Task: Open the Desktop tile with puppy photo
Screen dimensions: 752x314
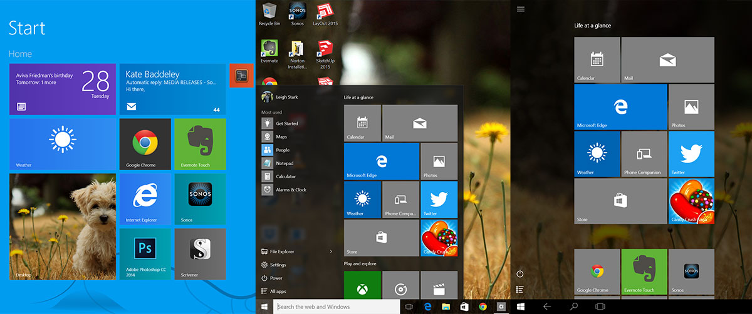Action: (x=63, y=226)
